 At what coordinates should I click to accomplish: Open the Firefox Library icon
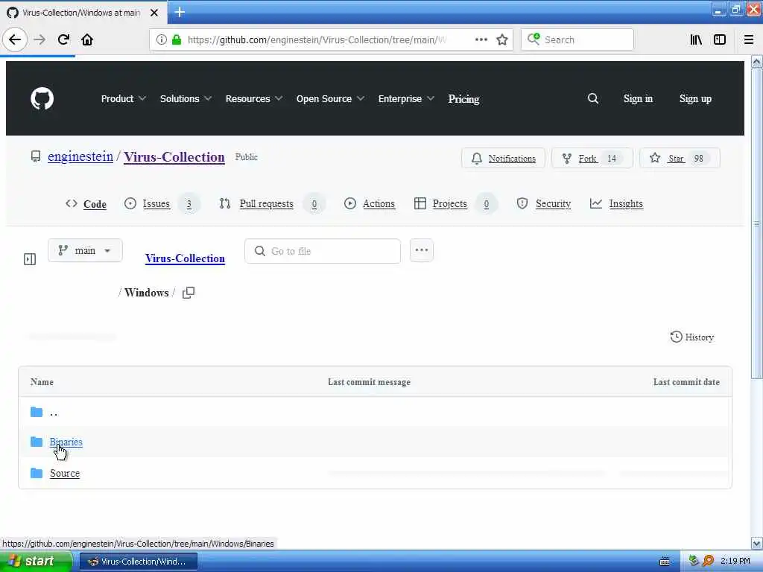pyautogui.click(x=696, y=39)
